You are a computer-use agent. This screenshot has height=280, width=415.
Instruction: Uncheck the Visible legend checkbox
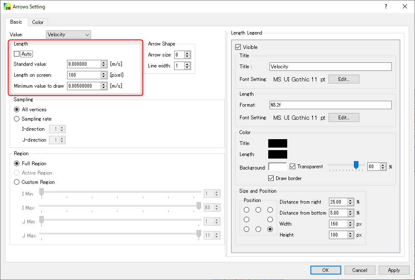point(238,47)
